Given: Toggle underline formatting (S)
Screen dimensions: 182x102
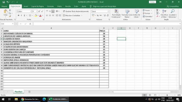Looking at the screenshot, I should click(x=24, y=15).
